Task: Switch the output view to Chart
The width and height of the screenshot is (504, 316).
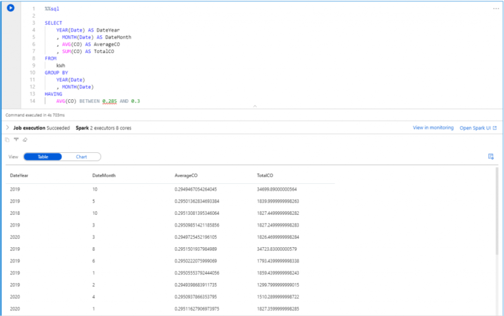Action: pyautogui.click(x=81, y=157)
